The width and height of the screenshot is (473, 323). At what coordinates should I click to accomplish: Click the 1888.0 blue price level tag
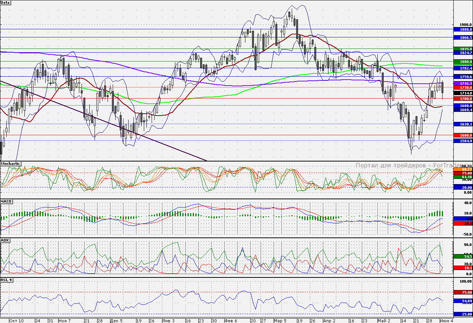coord(463,29)
